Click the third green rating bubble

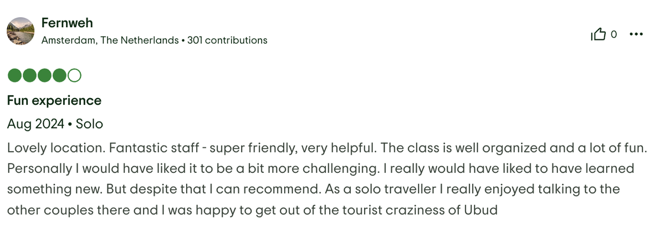[44, 75]
